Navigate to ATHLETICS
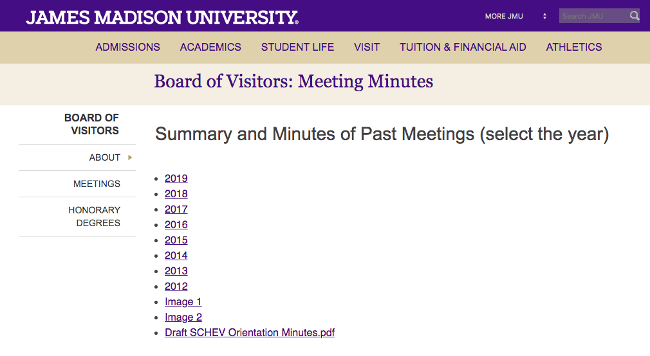Screen dimensions: 650x356 pos(574,47)
